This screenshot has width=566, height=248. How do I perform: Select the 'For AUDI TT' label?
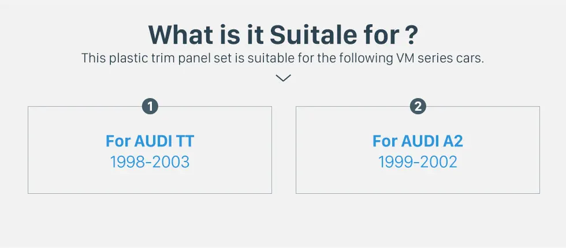pos(150,141)
